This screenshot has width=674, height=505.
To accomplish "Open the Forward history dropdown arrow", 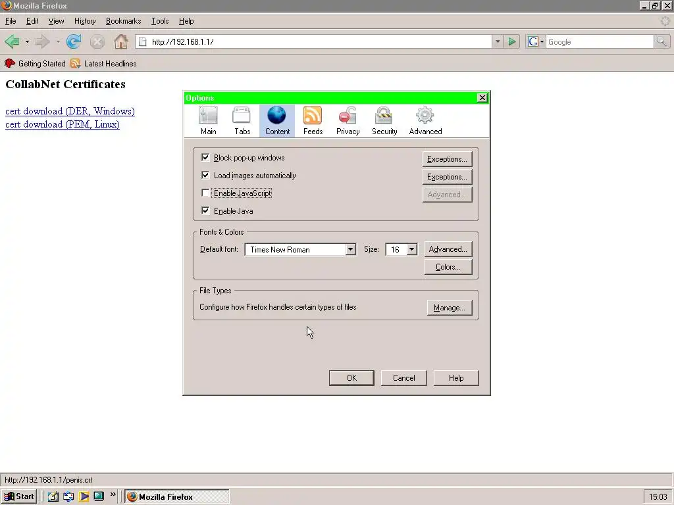I will 58,41.
